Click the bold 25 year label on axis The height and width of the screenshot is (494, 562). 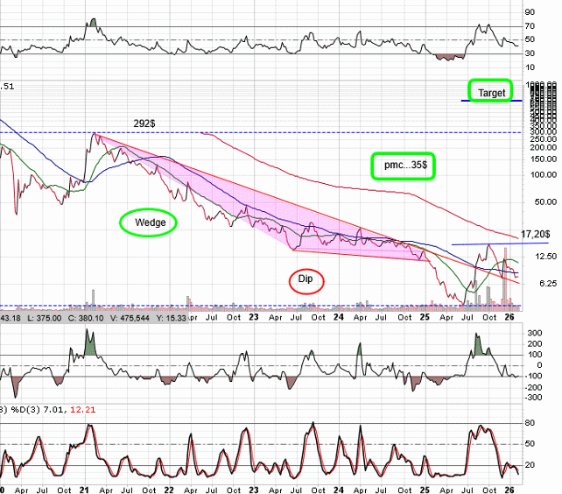click(425, 317)
